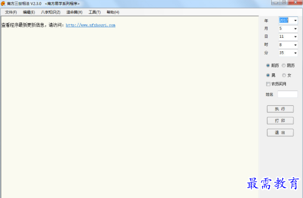Select the 阴历 radio button
Image resolution: width=303 pixels, height=198 pixels.
point(284,66)
